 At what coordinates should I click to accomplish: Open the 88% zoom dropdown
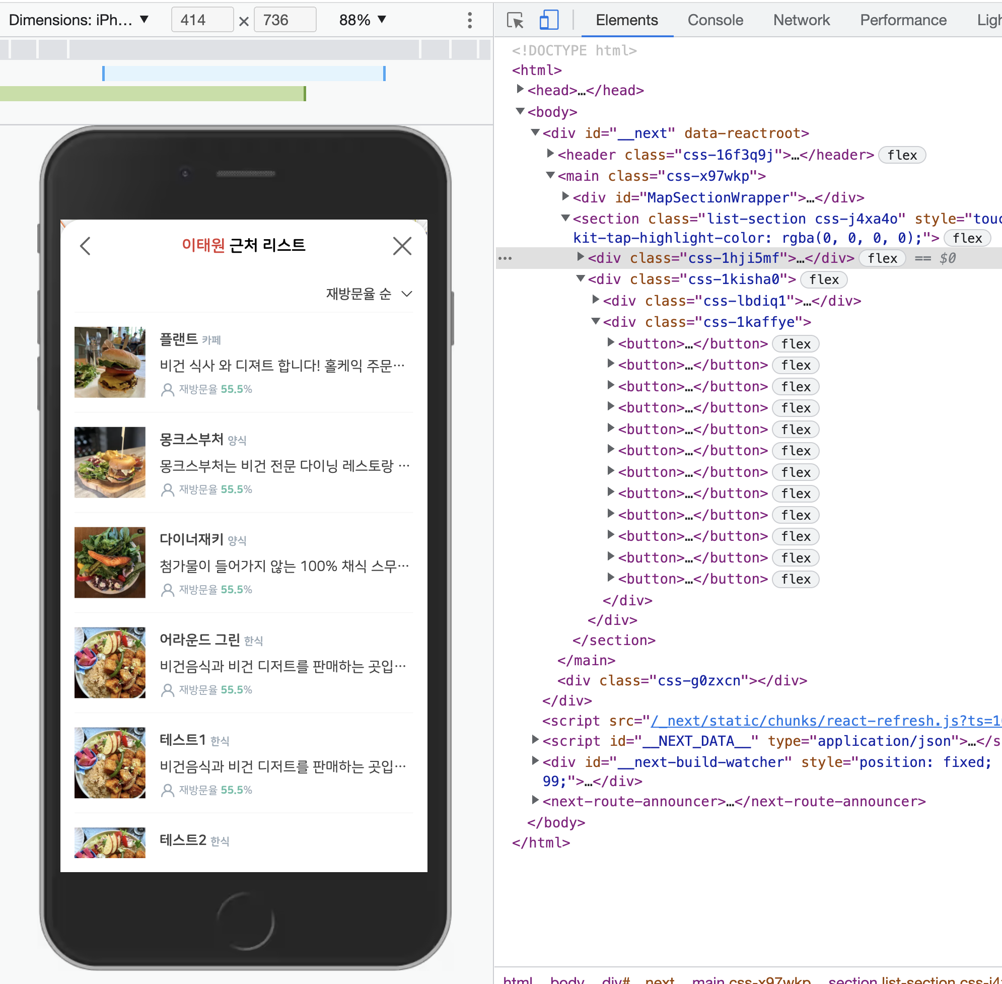click(362, 20)
